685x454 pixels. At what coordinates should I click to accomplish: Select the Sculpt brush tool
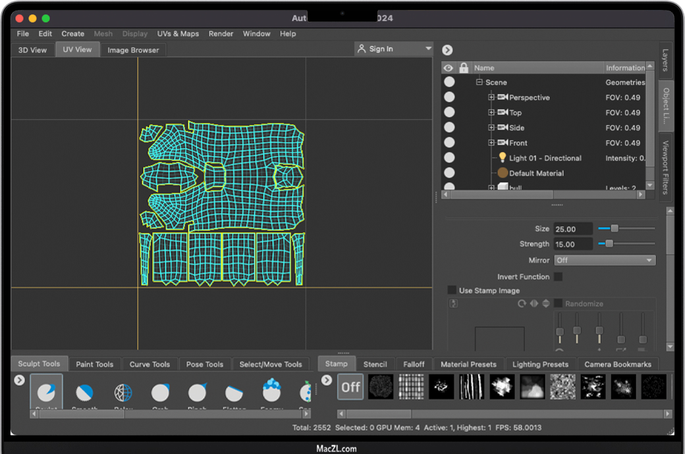tap(47, 393)
